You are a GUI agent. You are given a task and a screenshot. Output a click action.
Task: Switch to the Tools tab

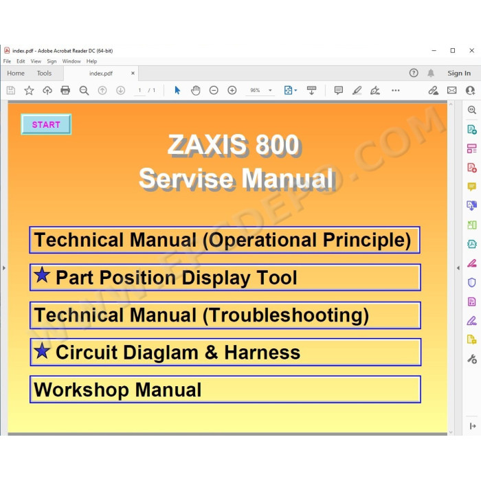click(x=44, y=73)
